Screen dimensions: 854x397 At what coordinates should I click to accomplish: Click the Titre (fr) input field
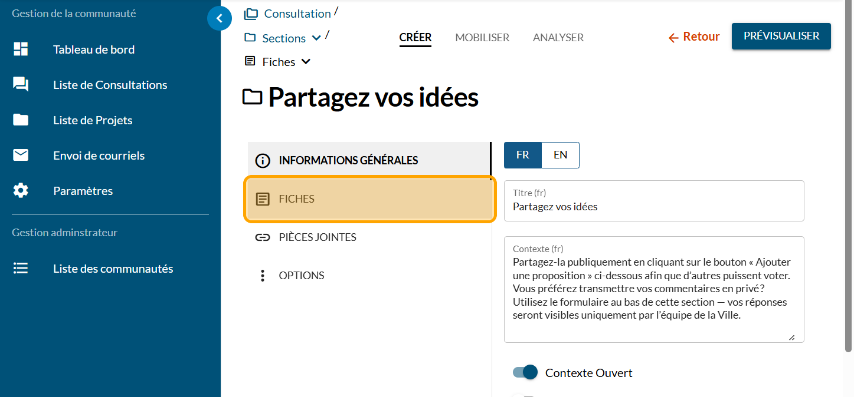[654, 207]
